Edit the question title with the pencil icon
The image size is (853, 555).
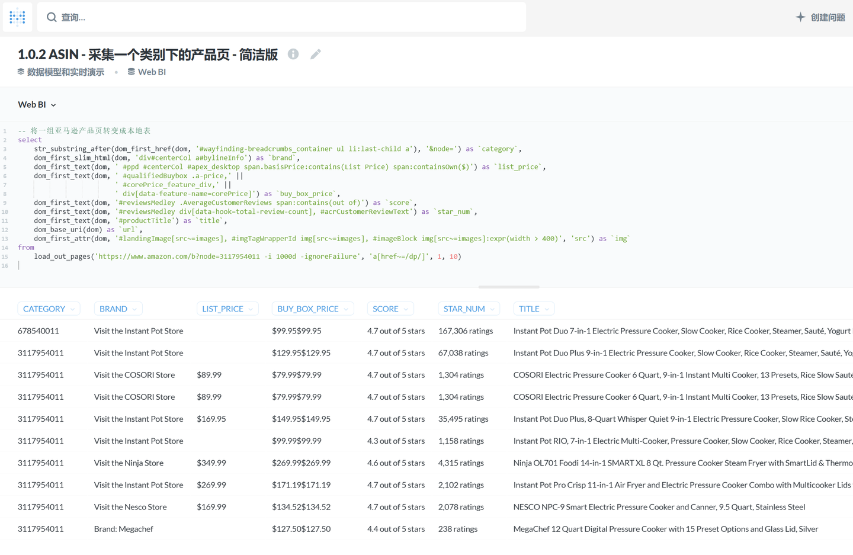point(316,54)
